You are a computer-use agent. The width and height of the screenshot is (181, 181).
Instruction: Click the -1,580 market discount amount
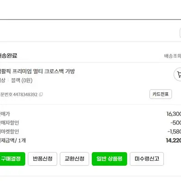click(x=174, y=132)
